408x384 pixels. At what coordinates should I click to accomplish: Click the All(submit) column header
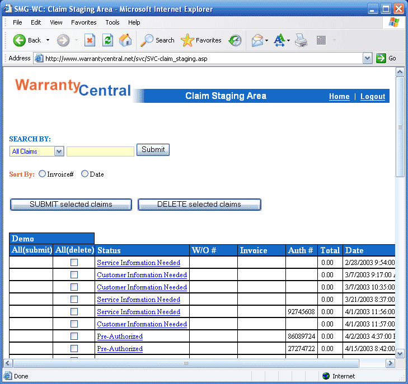pyautogui.click(x=31, y=250)
